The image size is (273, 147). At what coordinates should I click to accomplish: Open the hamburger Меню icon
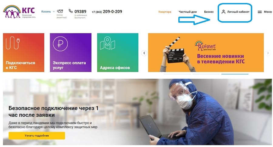[260, 12]
